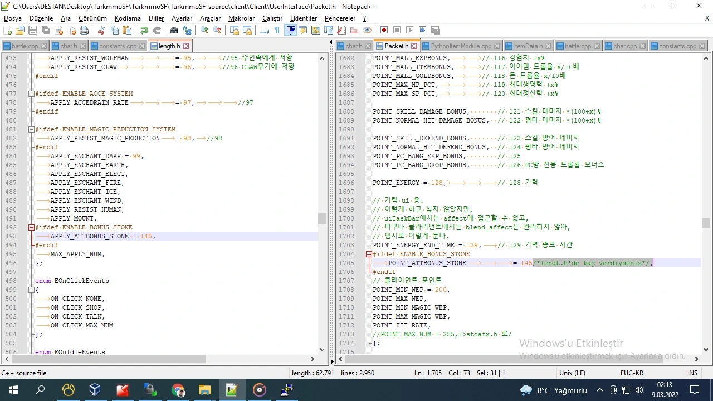The width and height of the screenshot is (713, 401).
Task: Open the Unix (LF) line-ending selector
Action: point(572,373)
